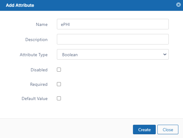Select the Description field label
The height and width of the screenshot is (138, 183).
point(36,40)
